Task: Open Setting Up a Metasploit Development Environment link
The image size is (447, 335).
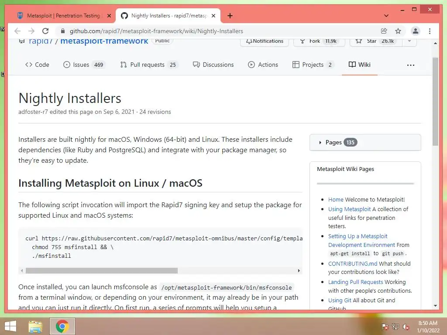Action: tap(361, 240)
